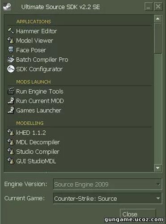Click the scrollbar up arrow

tap(158, 19)
